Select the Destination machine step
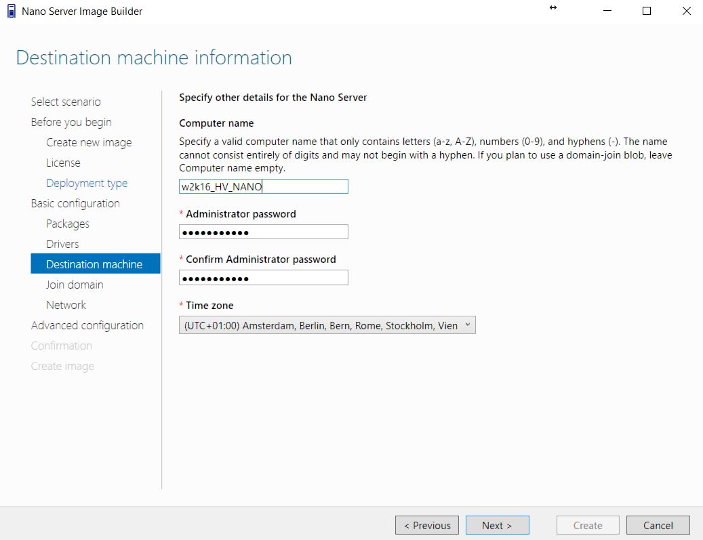This screenshot has height=540, width=703. [96, 264]
